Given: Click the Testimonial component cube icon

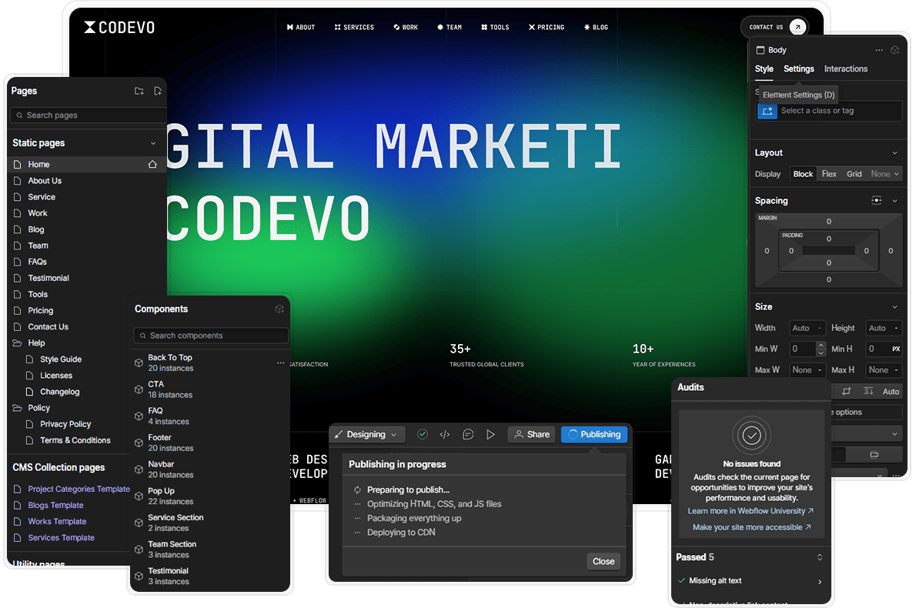Looking at the screenshot, I should [x=139, y=576].
